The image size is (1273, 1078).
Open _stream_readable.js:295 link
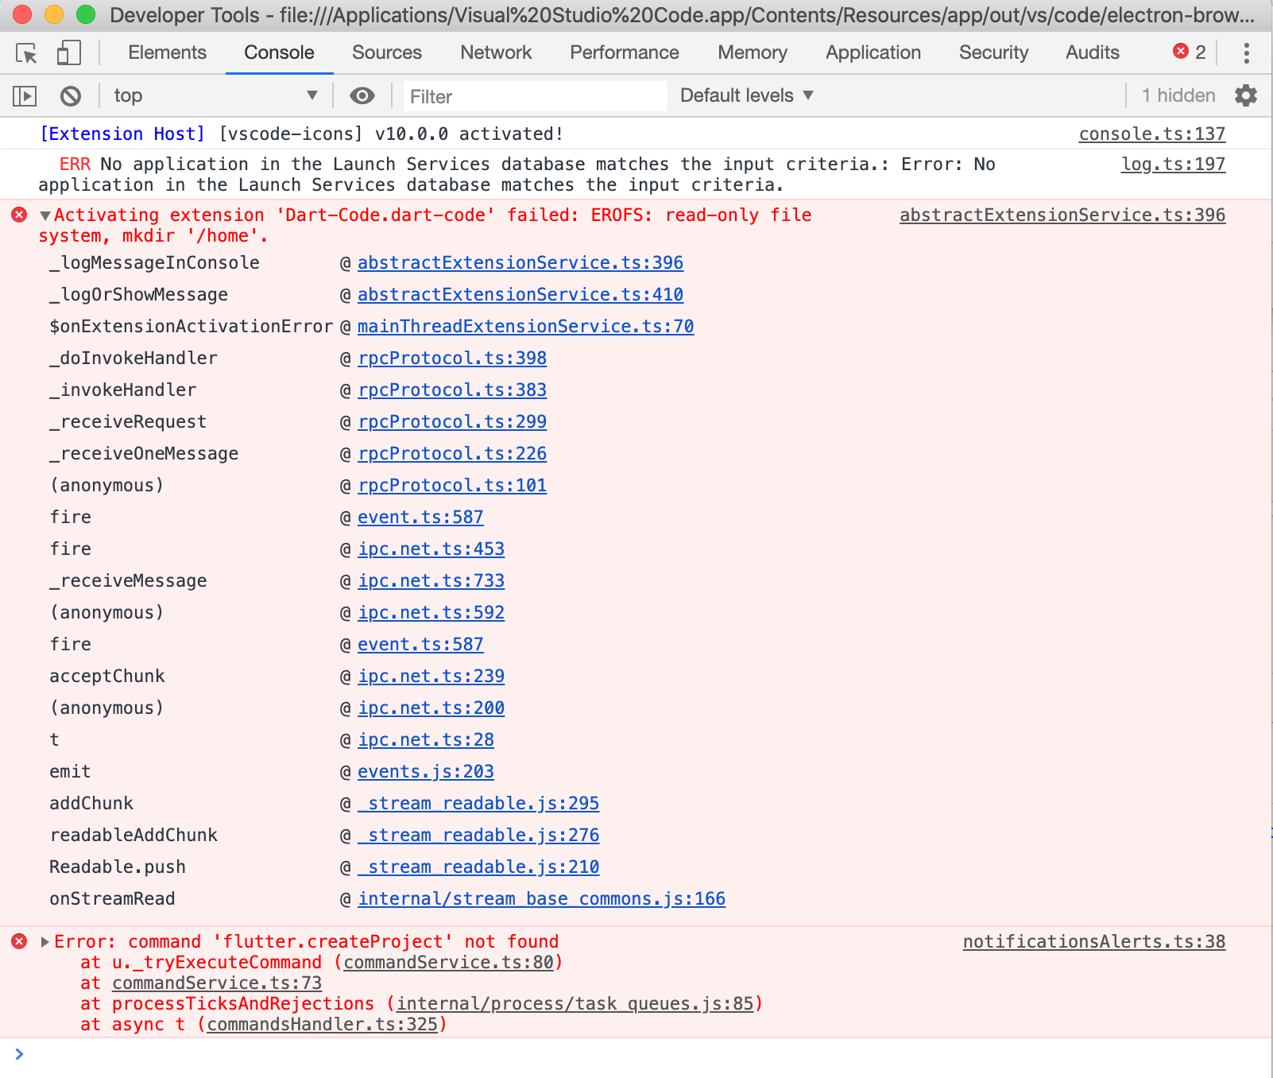coord(478,803)
